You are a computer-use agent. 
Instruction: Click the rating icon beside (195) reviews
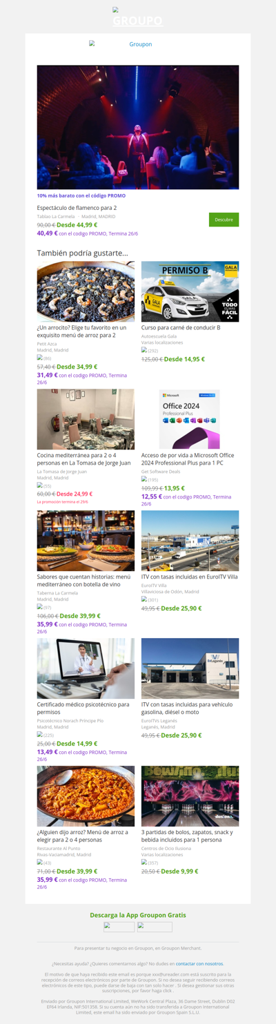pyautogui.click(x=144, y=479)
